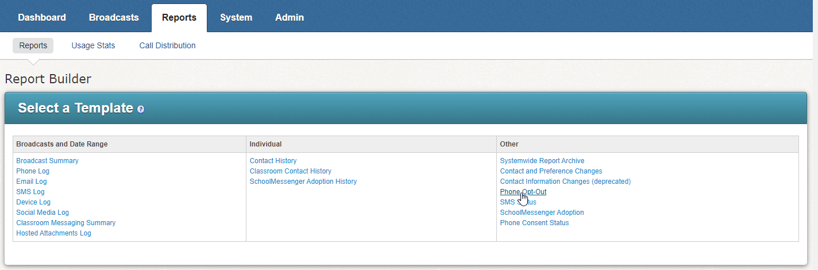818x270 pixels.
Task: Open the Call Distribution subtab
Action: click(x=167, y=45)
